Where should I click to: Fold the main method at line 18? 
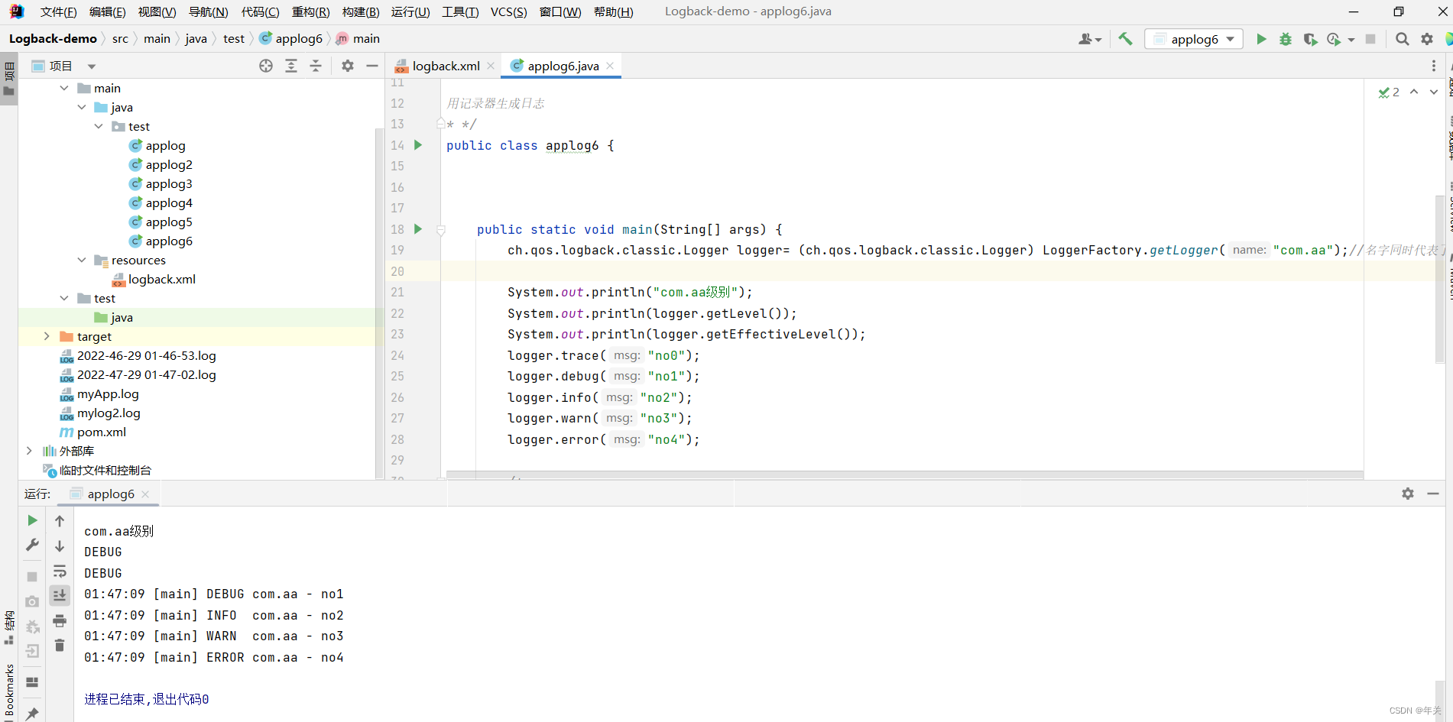pos(441,229)
